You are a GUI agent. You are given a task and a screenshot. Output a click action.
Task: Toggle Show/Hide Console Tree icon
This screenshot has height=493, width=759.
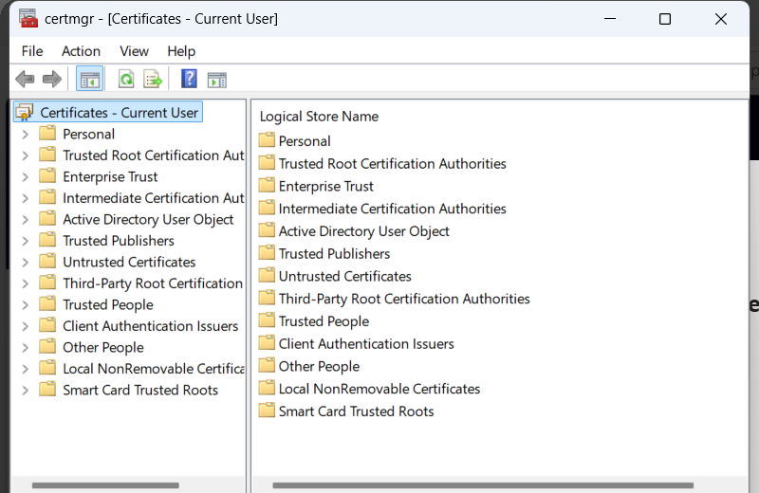(89, 79)
